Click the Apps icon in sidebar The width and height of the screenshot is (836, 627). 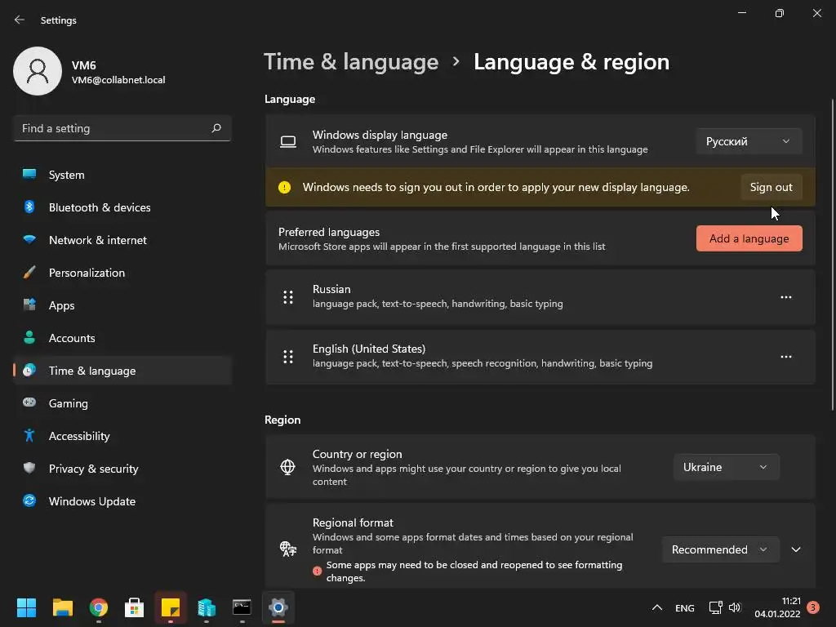29,305
